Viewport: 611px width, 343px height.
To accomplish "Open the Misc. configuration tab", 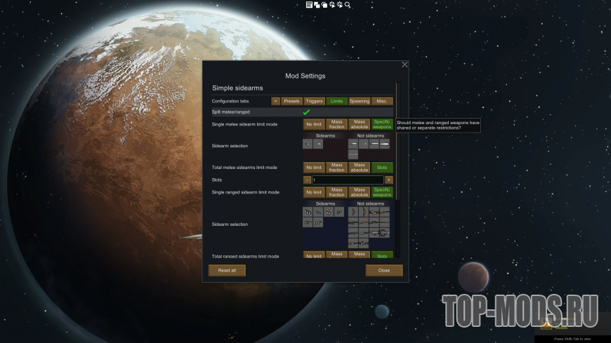I will [x=382, y=101].
